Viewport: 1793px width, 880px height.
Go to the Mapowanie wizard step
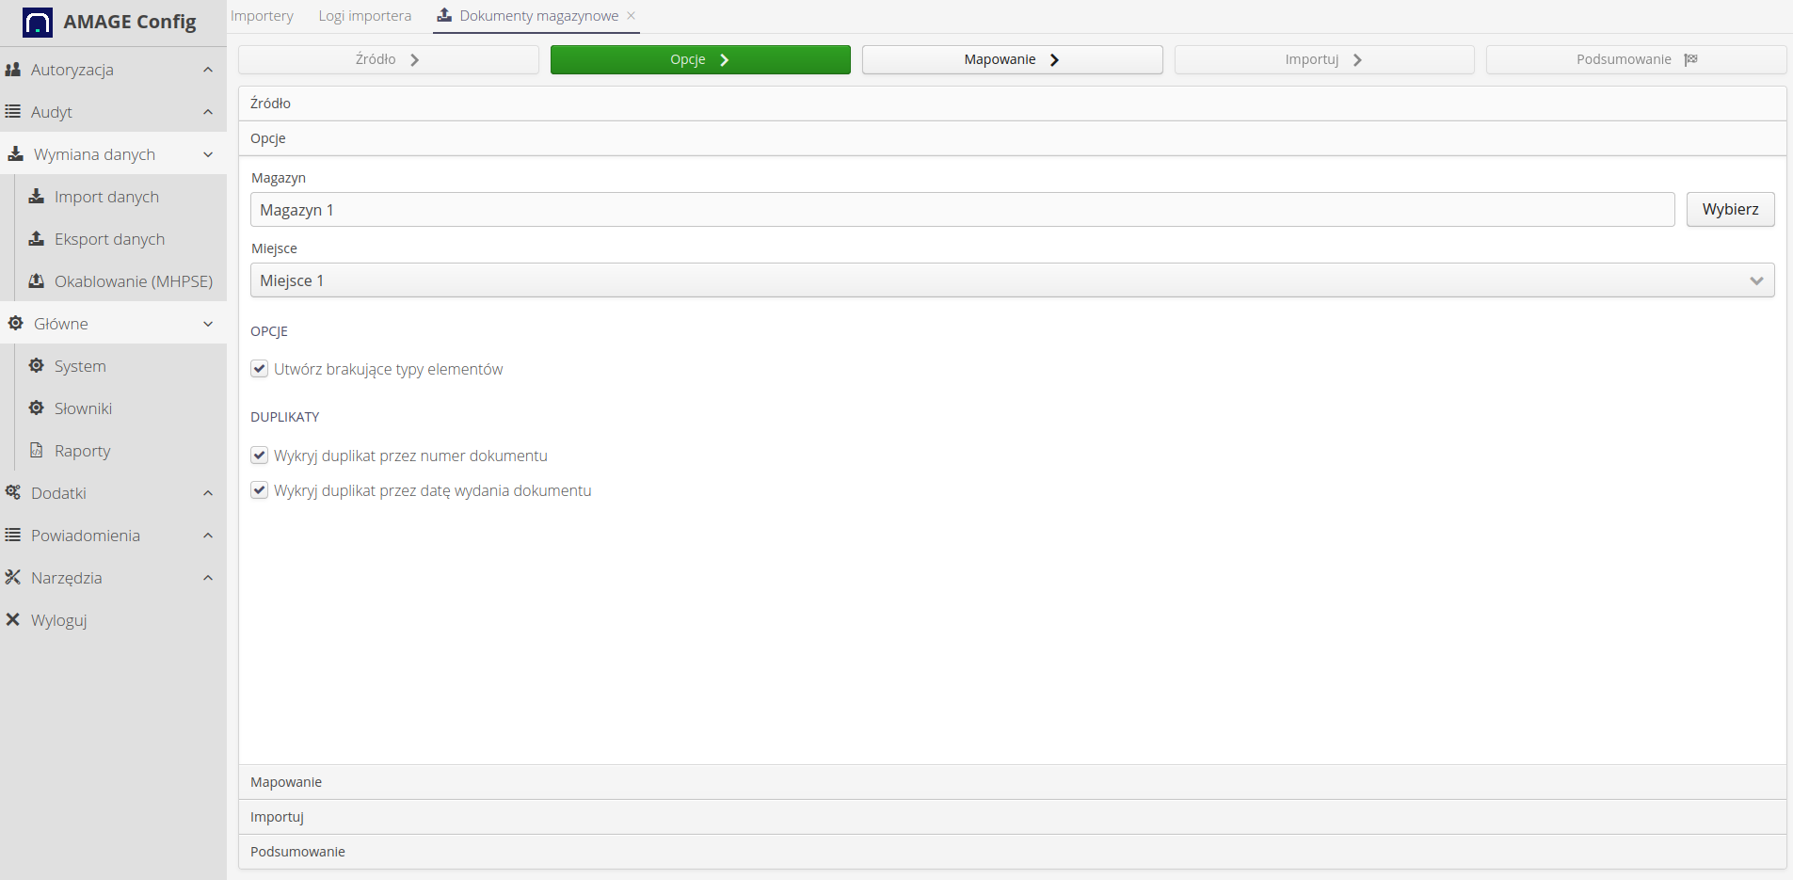click(x=1012, y=59)
